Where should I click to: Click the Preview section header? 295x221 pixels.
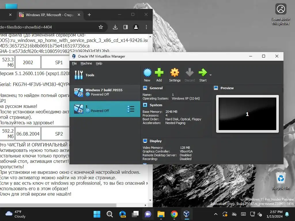227,88
